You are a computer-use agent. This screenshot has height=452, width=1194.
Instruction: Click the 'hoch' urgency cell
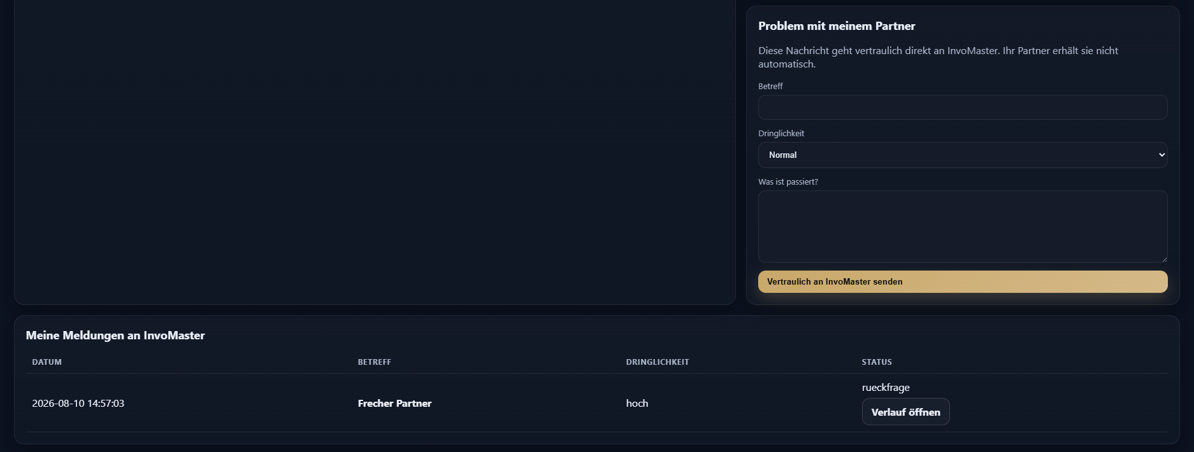[x=637, y=403]
